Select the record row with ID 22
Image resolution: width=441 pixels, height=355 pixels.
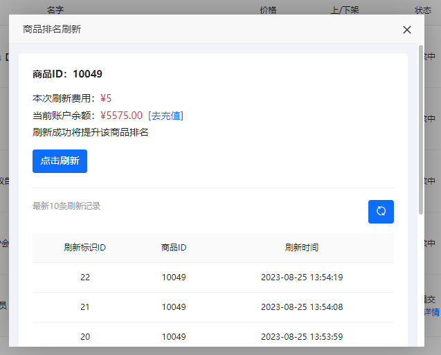tap(85, 277)
